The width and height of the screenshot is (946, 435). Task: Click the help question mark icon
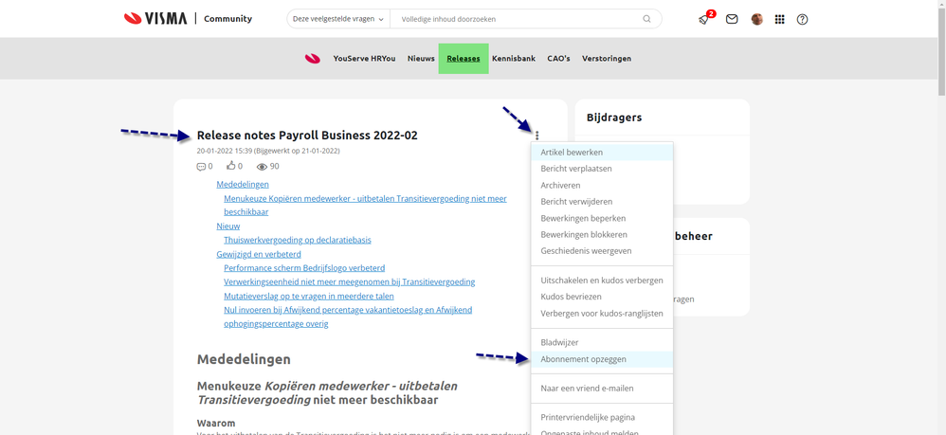tap(802, 19)
